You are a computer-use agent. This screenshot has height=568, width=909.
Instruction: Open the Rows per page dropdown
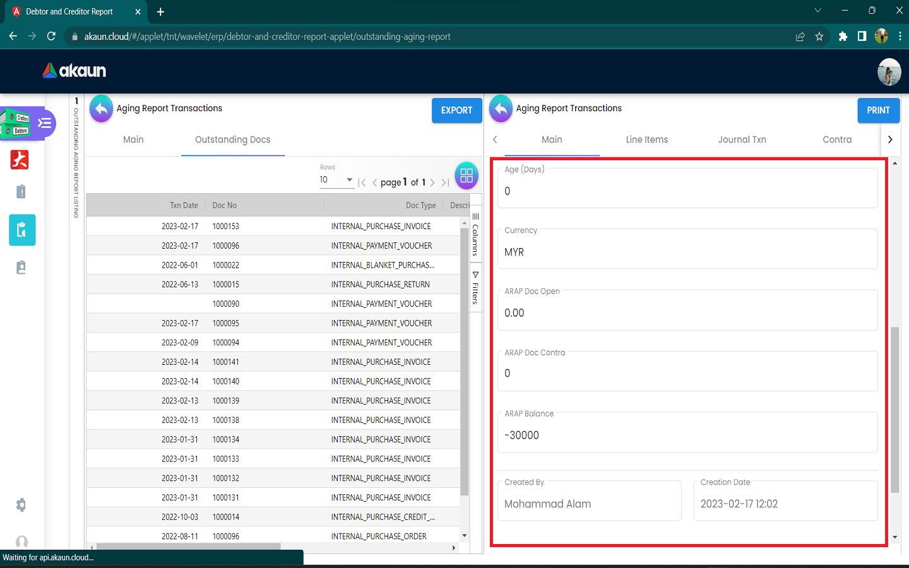pos(336,180)
